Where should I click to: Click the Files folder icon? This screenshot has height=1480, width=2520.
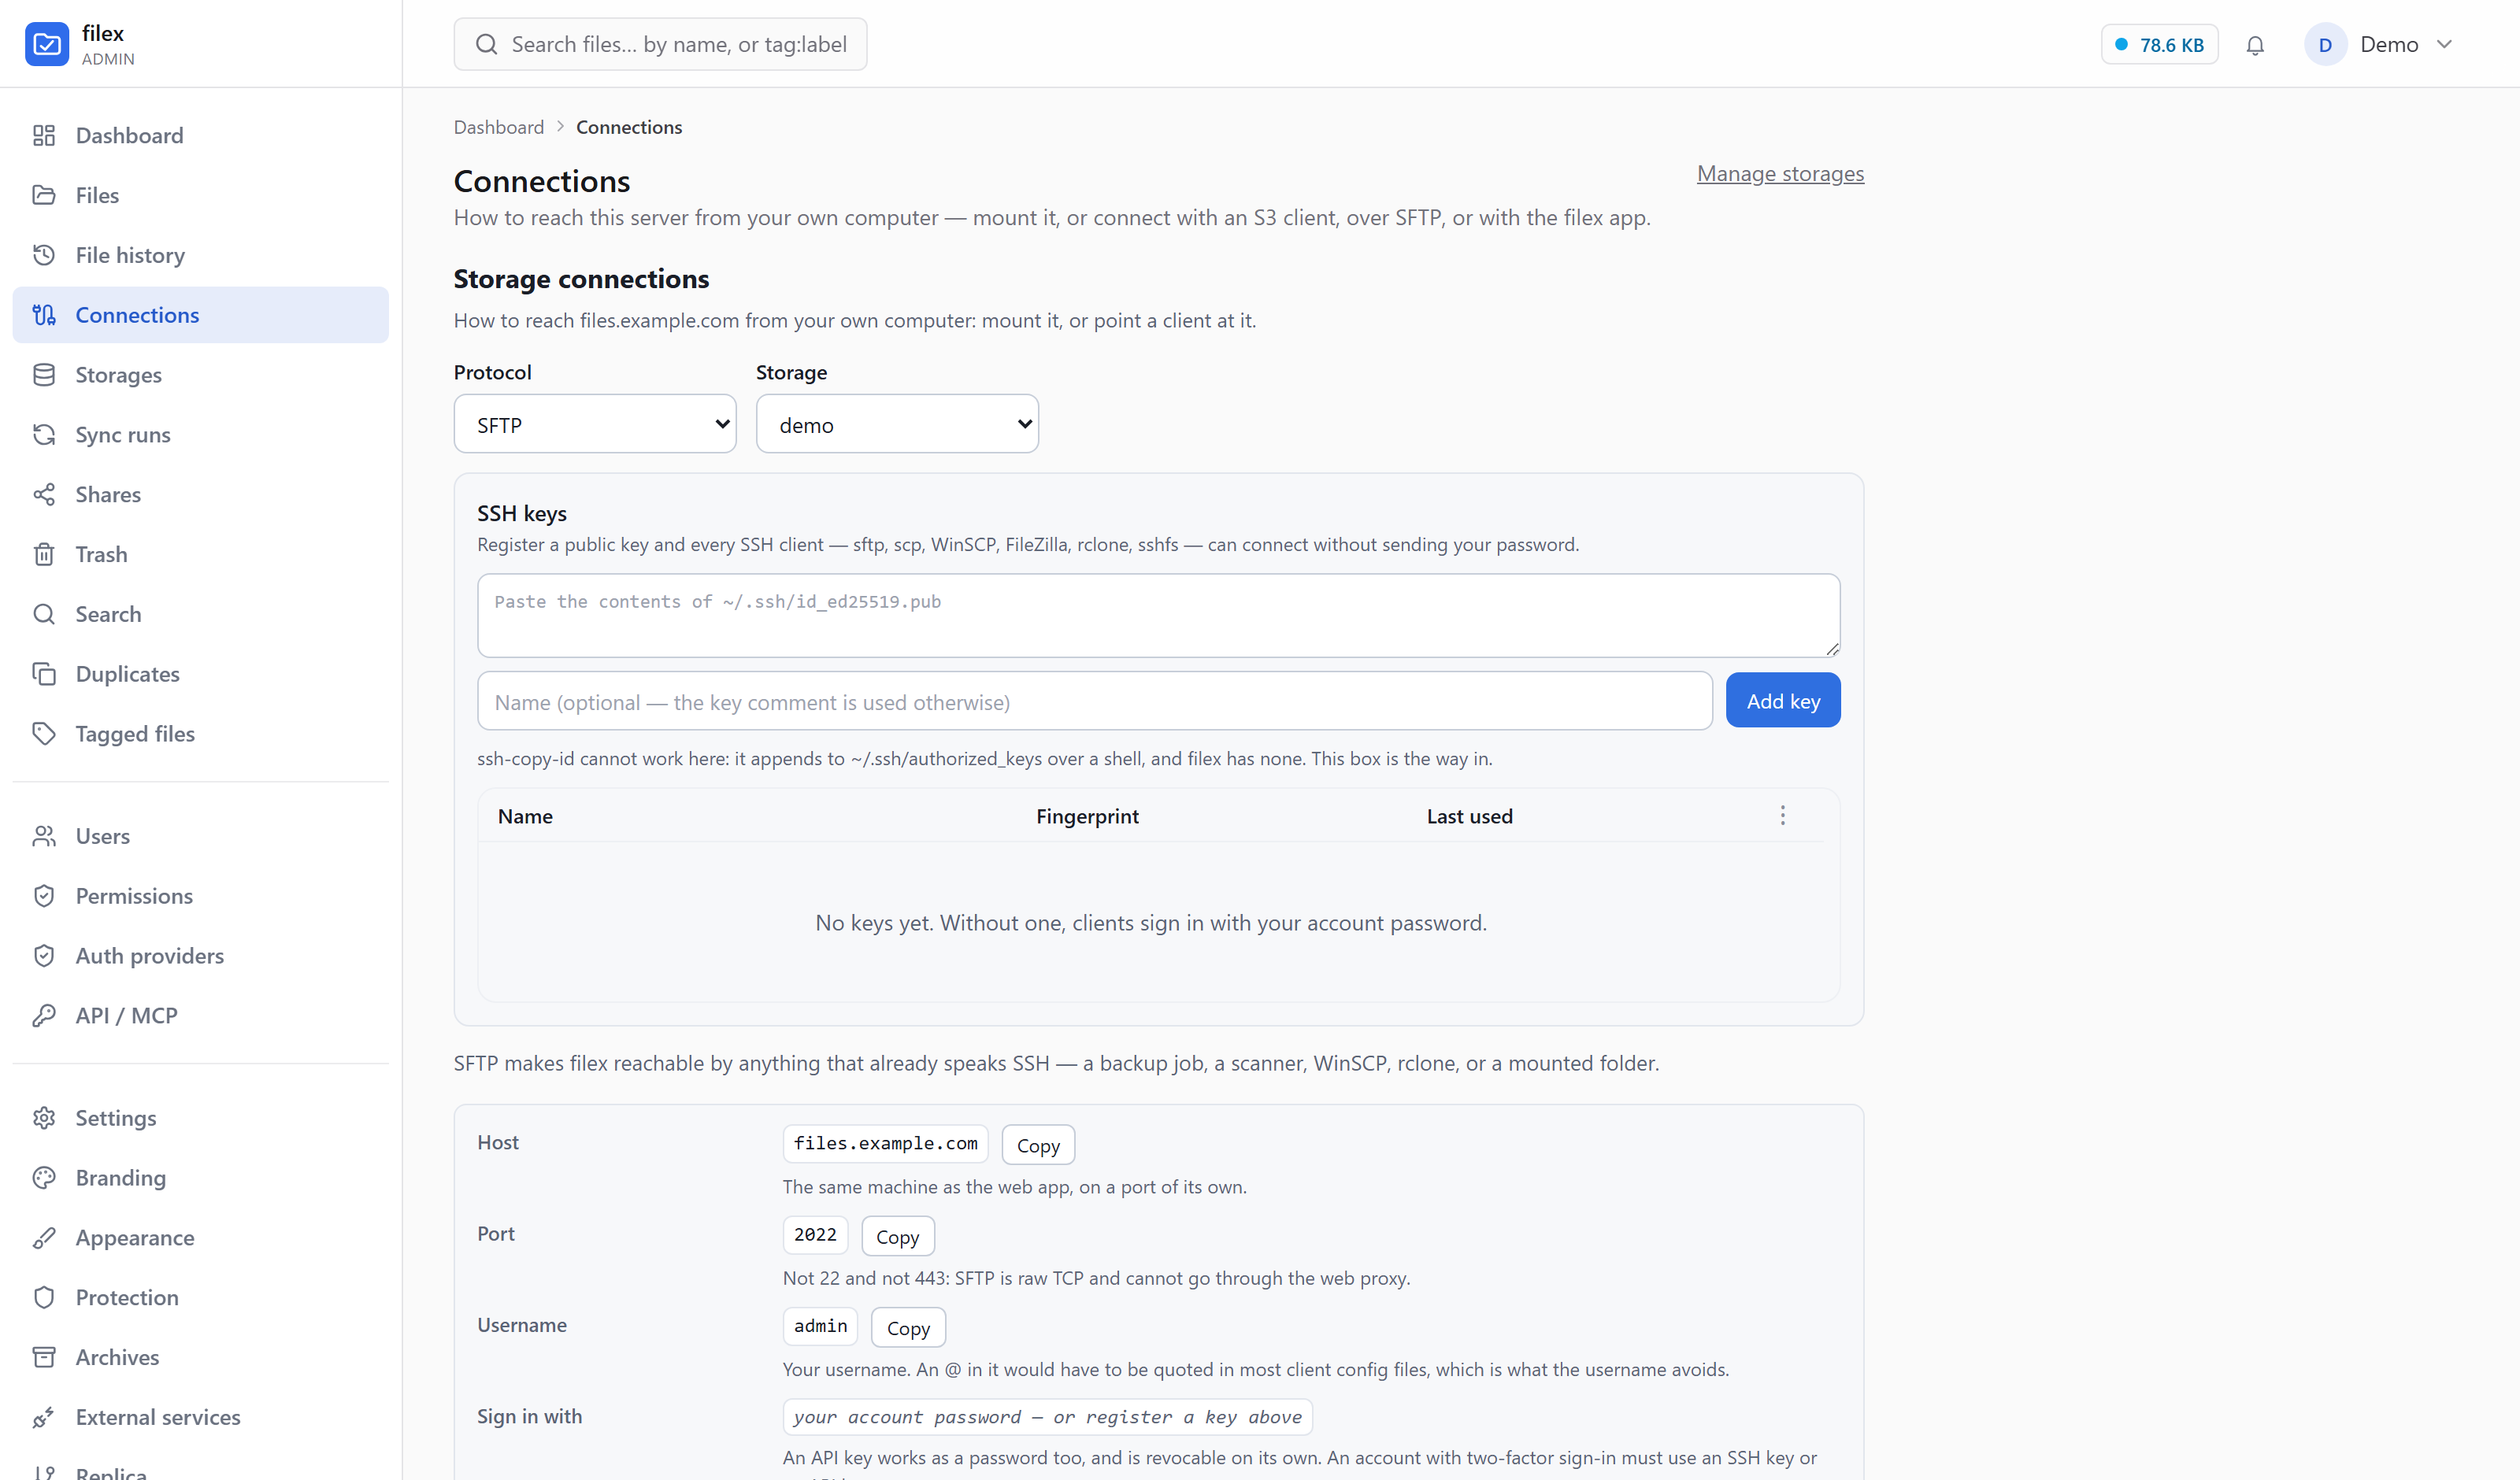44,195
